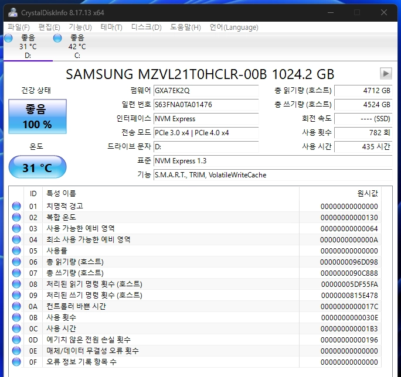Click status orb of attribute 05 사용률
The image size is (401, 377).
16,251
